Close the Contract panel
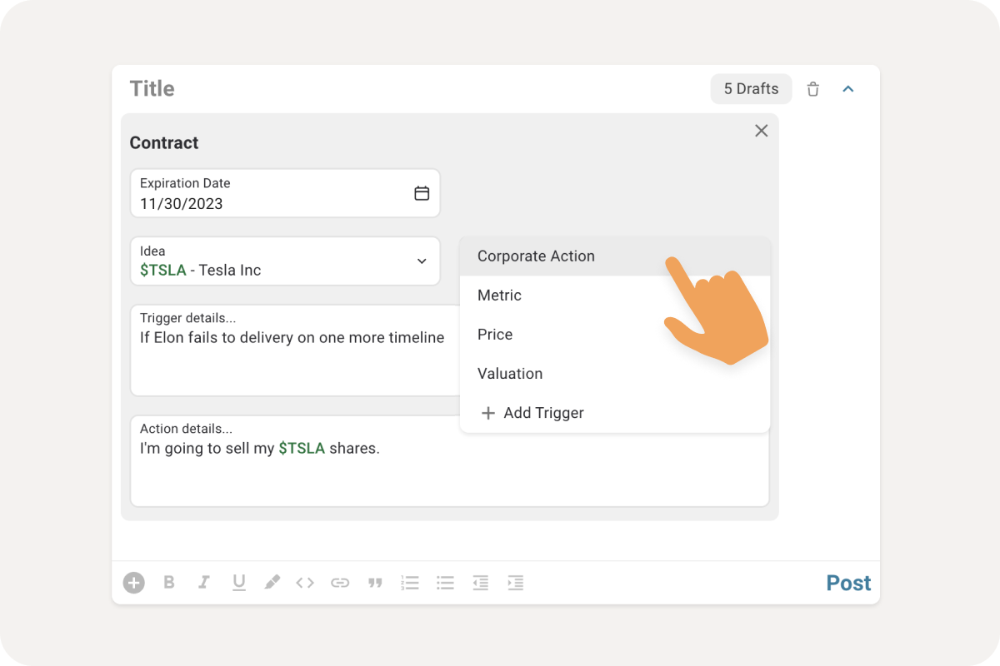This screenshot has height=666, width=1000. [x=761, y=131]
